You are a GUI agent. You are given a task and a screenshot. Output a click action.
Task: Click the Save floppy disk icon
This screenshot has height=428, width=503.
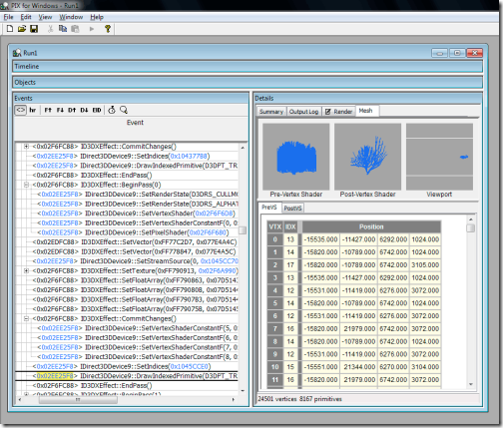point(34,29)
